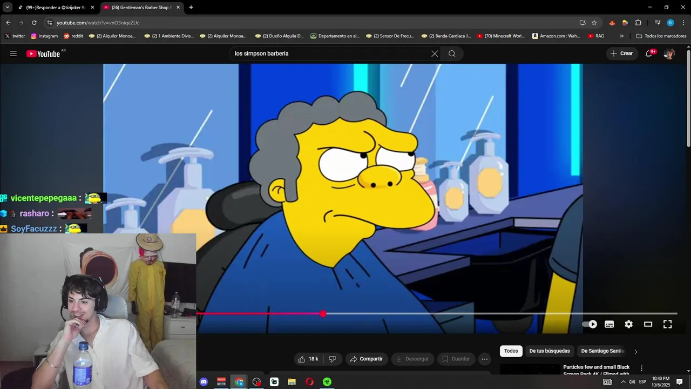Open volume control in system tray

(632, 382)
